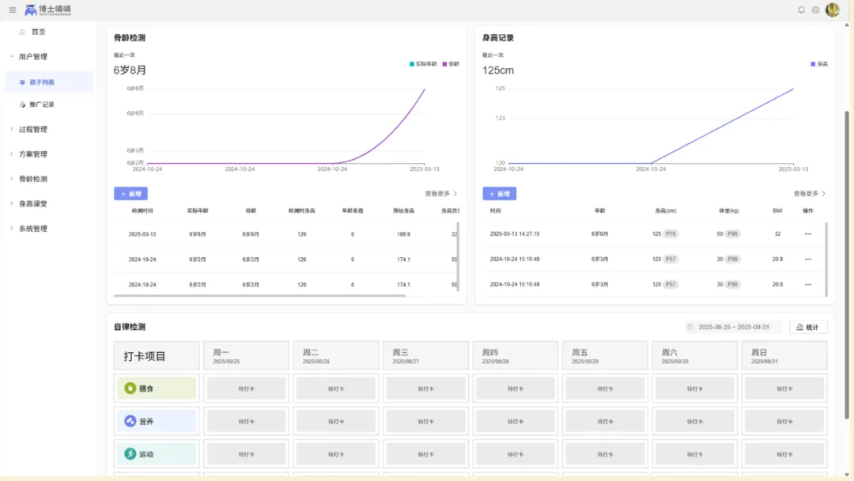Click the green 运动 check-in icon
The width and height of the screenshot is (854, 481).
(130, 454)
